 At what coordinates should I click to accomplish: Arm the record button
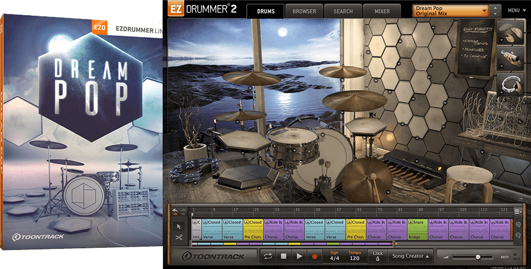[315, 256]
